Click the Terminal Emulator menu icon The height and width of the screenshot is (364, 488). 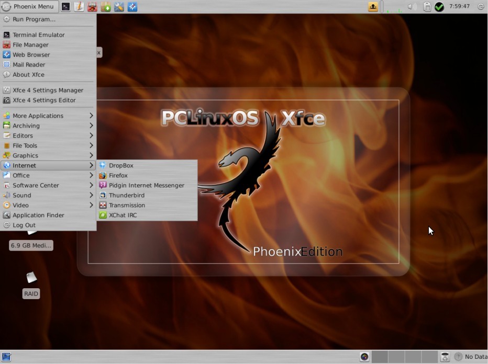pyautogui.click(x=6, y=35)
